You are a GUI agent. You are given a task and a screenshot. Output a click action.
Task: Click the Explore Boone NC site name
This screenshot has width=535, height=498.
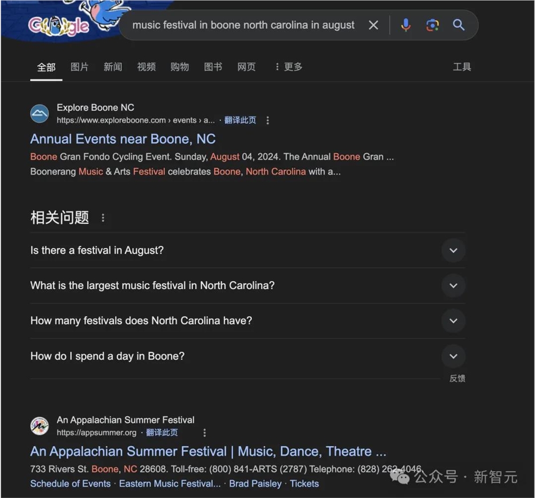[96, 107]
